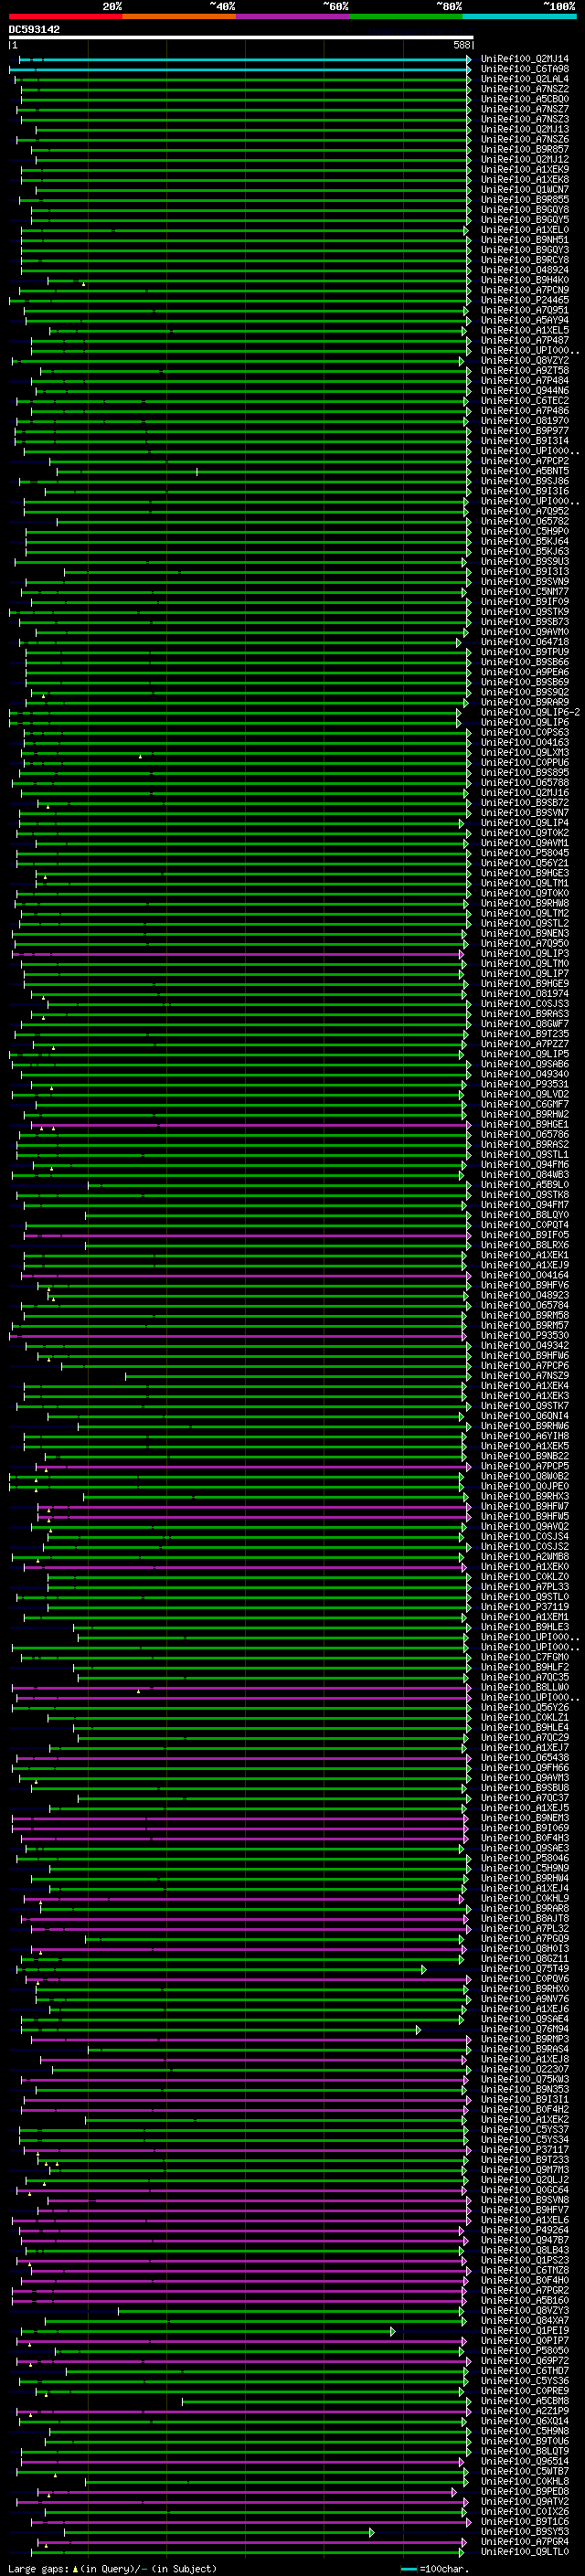This screenshot has height=2576, width=585.
Task: Click hit label UniRef100_Q9LIP7
Action: pos(525,973)
